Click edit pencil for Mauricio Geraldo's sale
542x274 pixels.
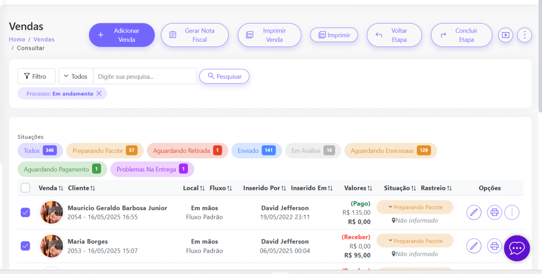point(474,212)
